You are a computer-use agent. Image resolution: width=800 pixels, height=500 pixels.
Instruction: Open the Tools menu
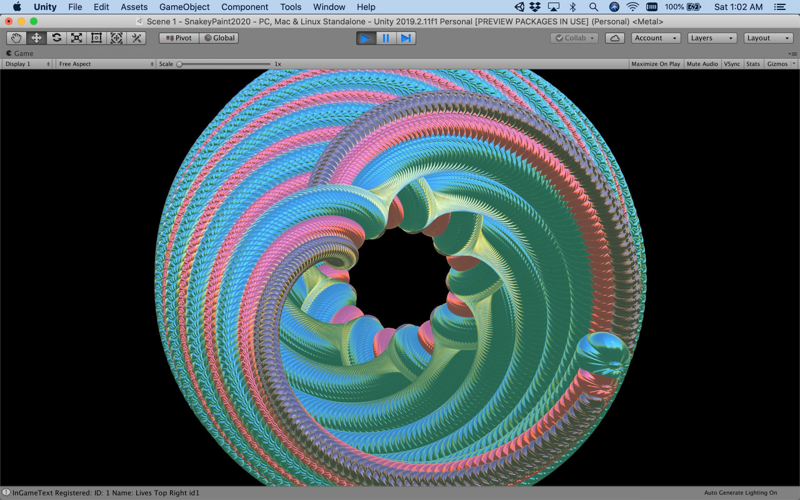290,7
